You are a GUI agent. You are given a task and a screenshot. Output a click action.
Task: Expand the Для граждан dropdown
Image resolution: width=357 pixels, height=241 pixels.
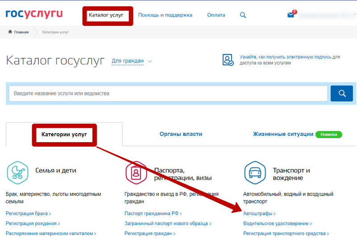[x=132, y=61]
